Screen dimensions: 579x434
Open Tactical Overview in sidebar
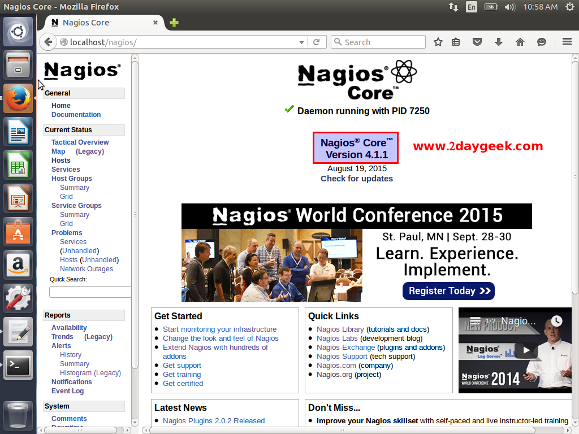(x=80, y=142)
